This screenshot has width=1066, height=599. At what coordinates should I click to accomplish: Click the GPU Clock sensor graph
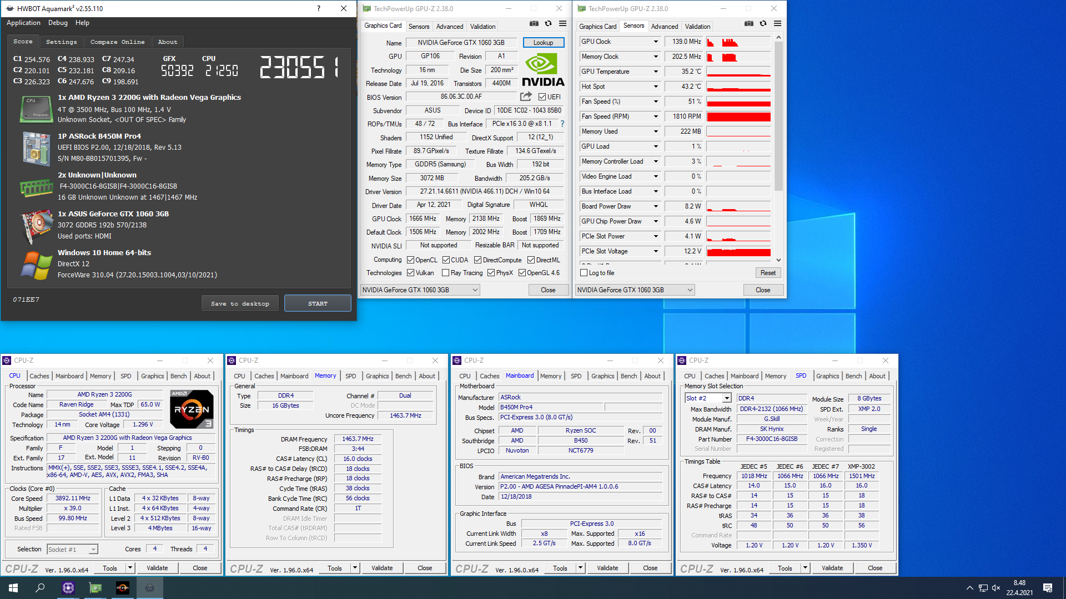coord(738,42)
